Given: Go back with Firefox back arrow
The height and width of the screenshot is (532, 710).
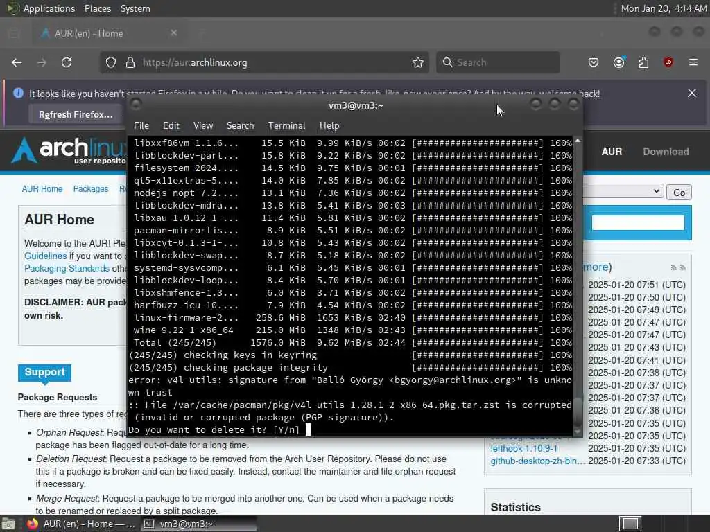Looking at the screenshot, I should 17,62.
